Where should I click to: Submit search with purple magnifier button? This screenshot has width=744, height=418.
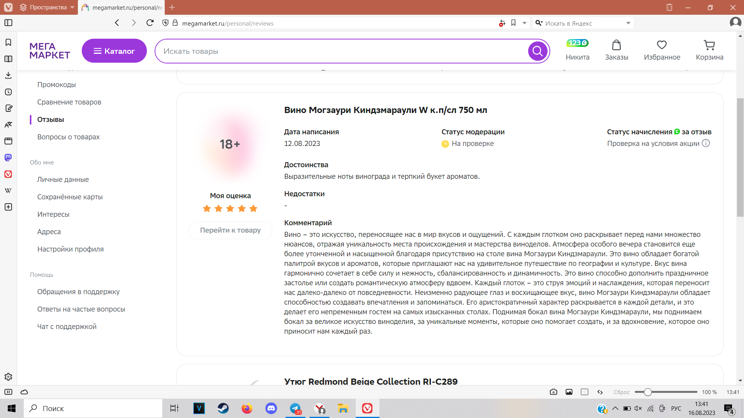538,51
